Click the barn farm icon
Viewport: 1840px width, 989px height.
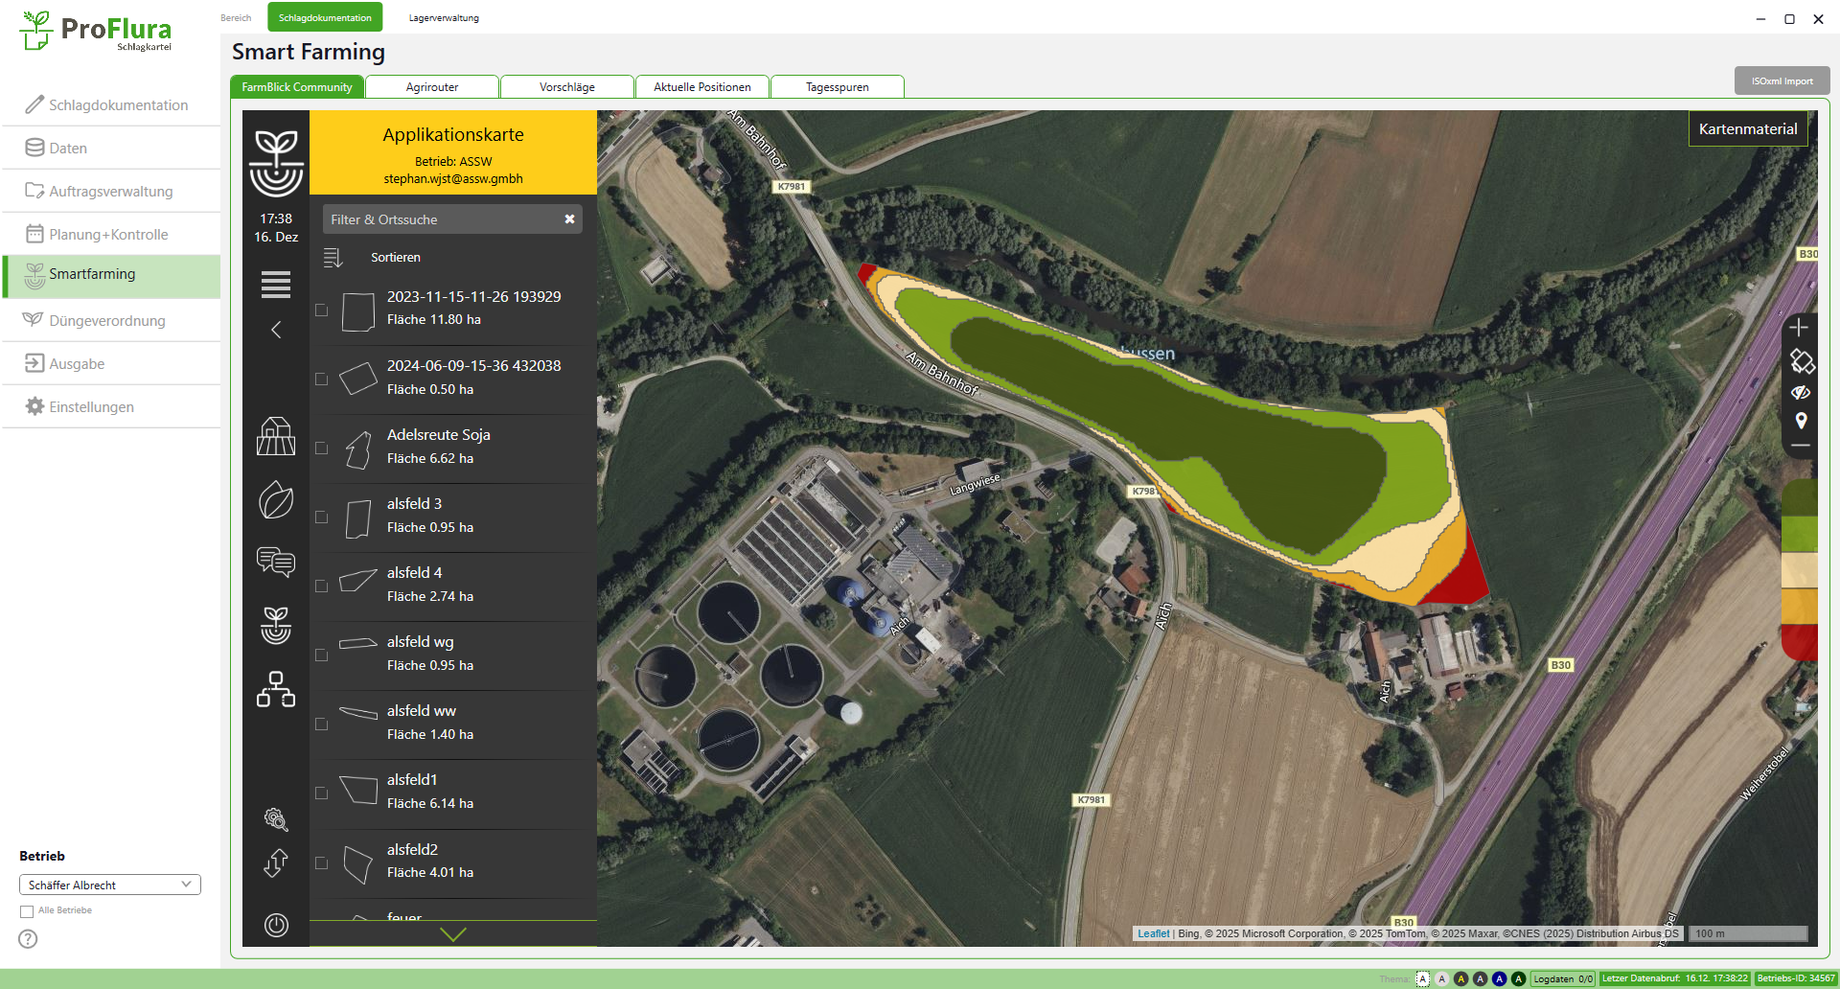coord(276,436)
